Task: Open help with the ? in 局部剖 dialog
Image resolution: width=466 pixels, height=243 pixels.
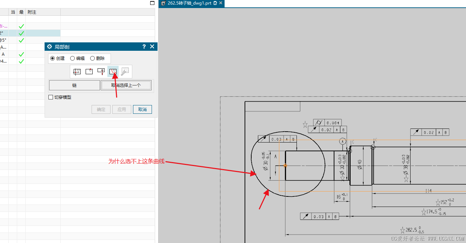Action: [144, 47]
